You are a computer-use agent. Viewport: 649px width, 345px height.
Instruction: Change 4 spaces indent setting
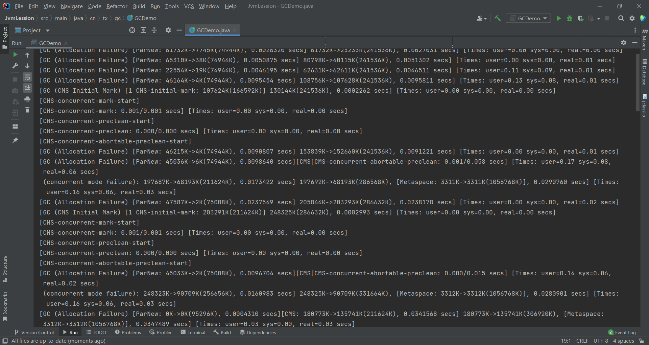click(623, 341)
